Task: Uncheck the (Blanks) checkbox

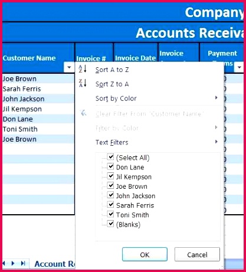Action: [x=110, y=224]
